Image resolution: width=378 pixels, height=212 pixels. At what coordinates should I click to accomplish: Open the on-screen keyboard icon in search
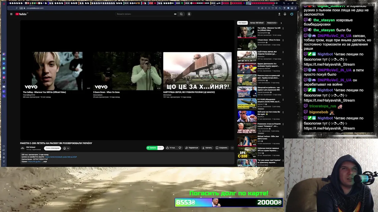[175, 14]
